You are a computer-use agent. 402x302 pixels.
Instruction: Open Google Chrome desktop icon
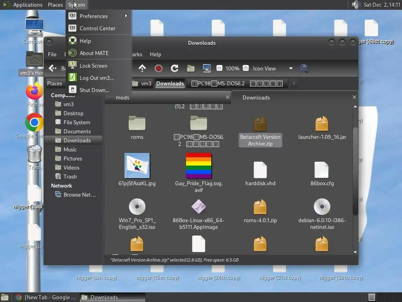tap(35, 122)
